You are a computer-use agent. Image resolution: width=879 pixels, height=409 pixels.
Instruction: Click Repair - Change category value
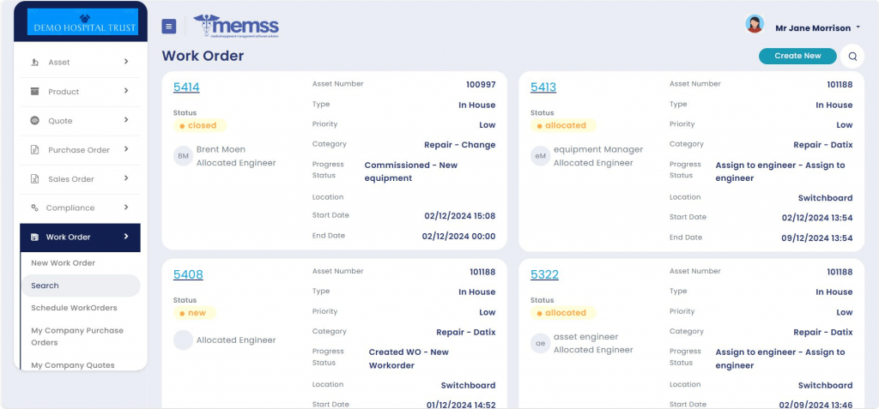pyautogui.click(x=460, y=145)
